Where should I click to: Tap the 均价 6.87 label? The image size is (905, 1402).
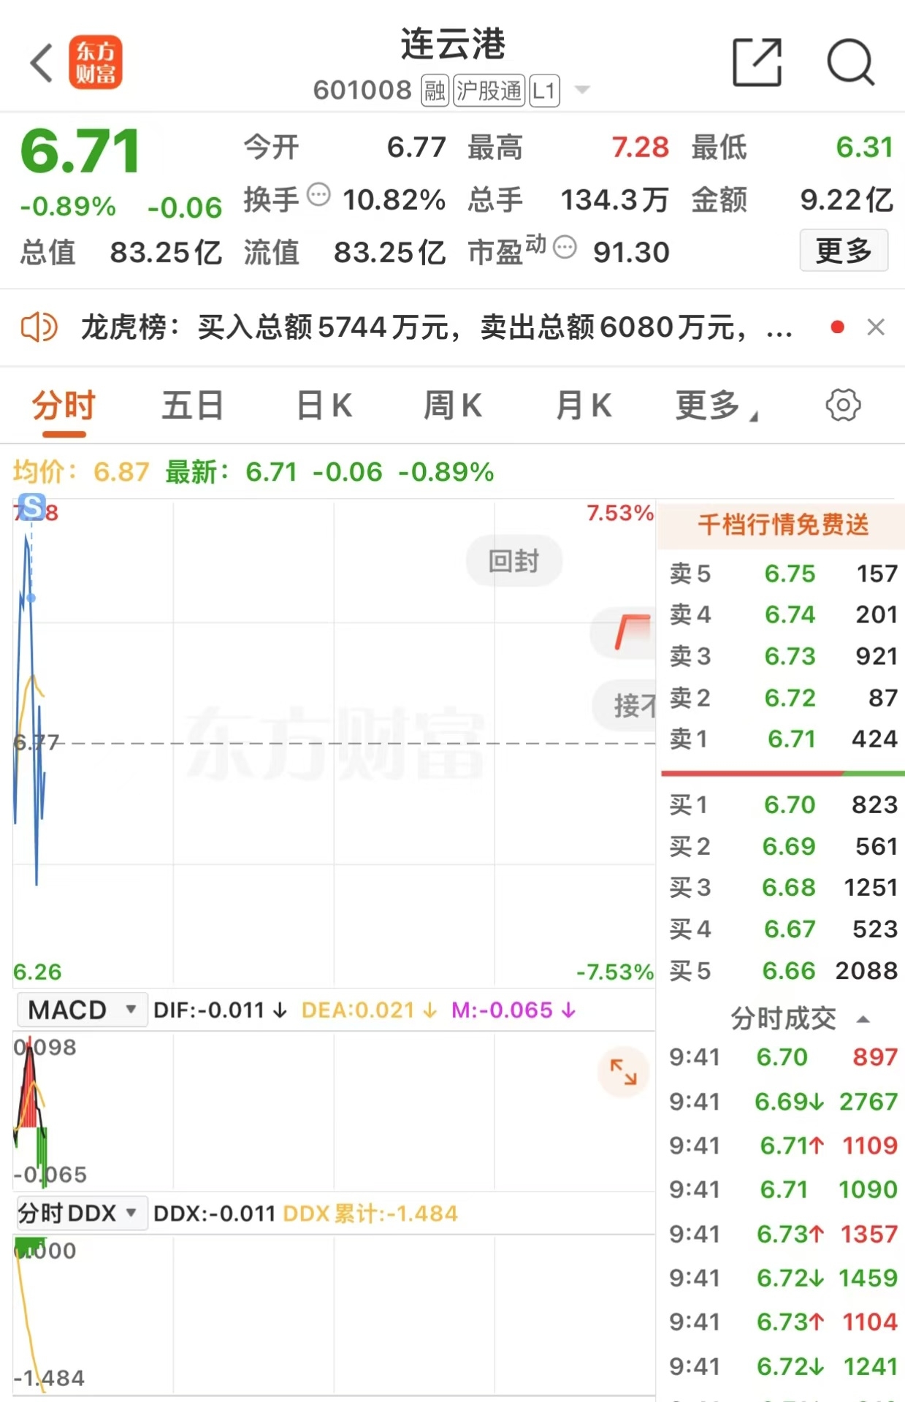[x=81, y=472]
